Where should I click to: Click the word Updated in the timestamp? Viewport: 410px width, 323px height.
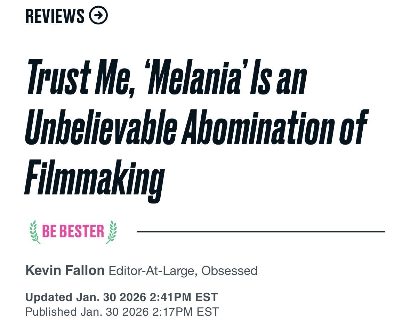coord(48,297)
